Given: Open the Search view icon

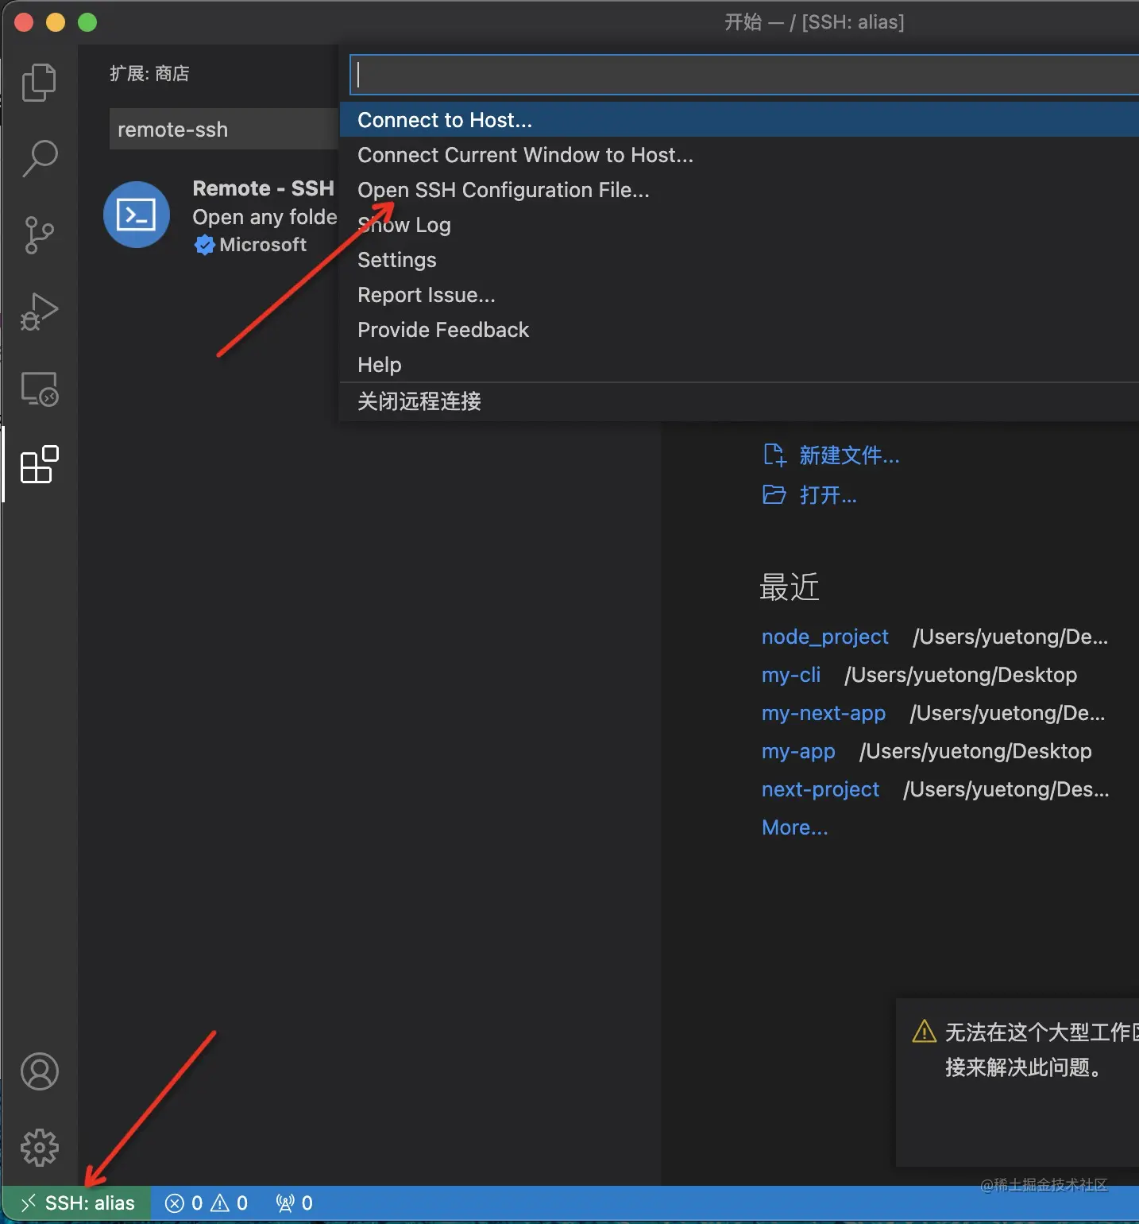Looking at the screenshot, I should (39, 158).
